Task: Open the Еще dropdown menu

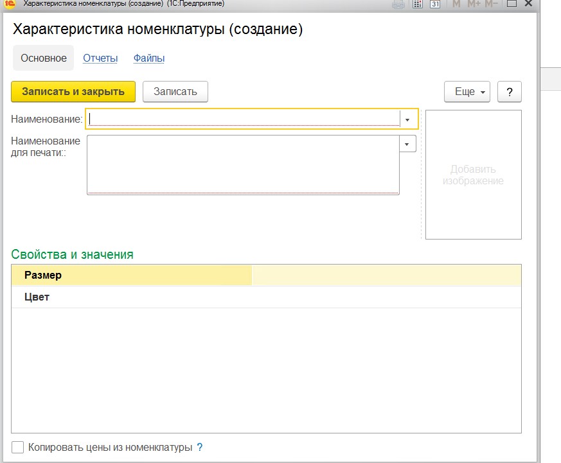Action: point(467,92)
